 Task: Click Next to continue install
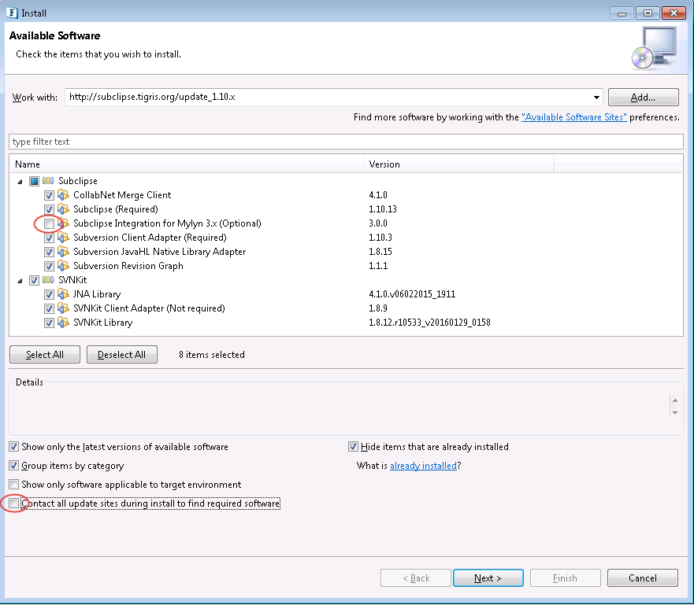488,578
